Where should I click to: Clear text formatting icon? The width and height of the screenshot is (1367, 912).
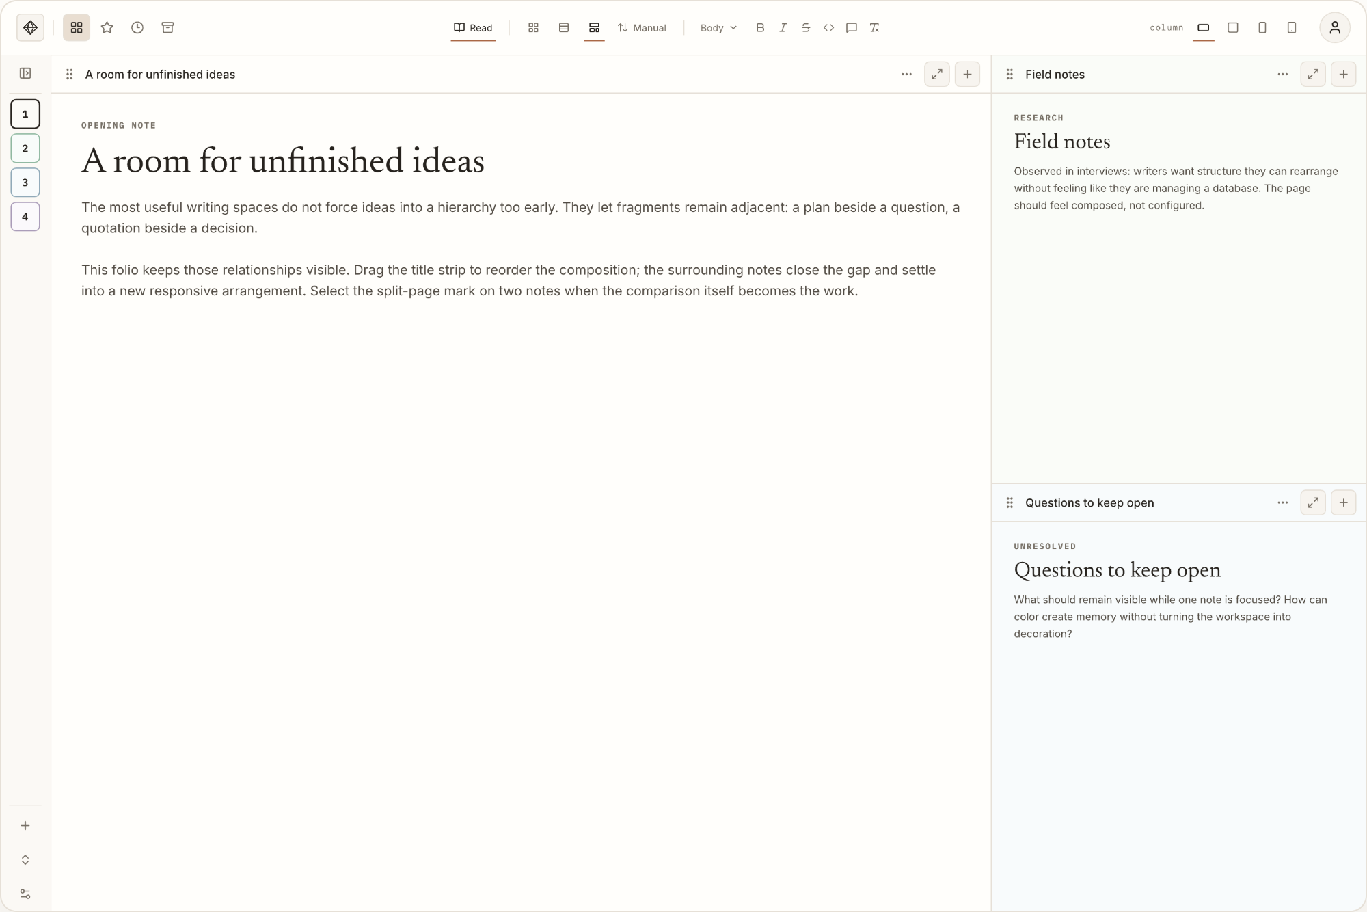click(874, 28)
